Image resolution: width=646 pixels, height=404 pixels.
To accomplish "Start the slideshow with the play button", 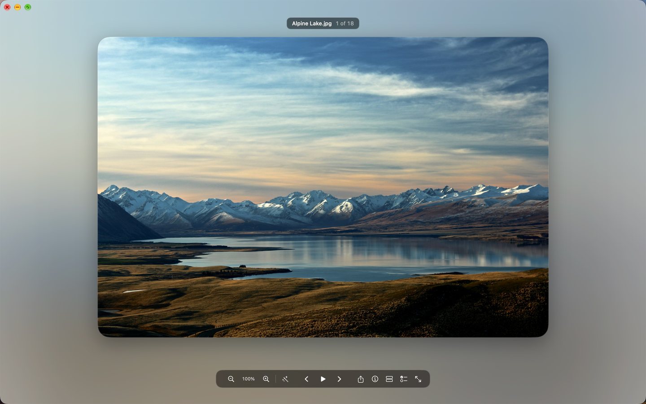I will click(323, 379).
